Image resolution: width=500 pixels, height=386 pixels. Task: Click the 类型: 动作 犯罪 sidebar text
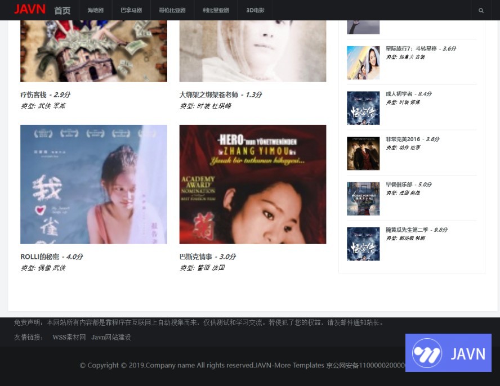coord(403,147)
